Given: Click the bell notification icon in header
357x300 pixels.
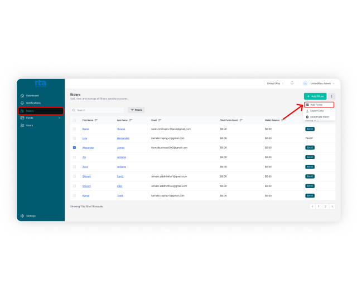Looking at the screenshot, I should [x=292, y=83].
